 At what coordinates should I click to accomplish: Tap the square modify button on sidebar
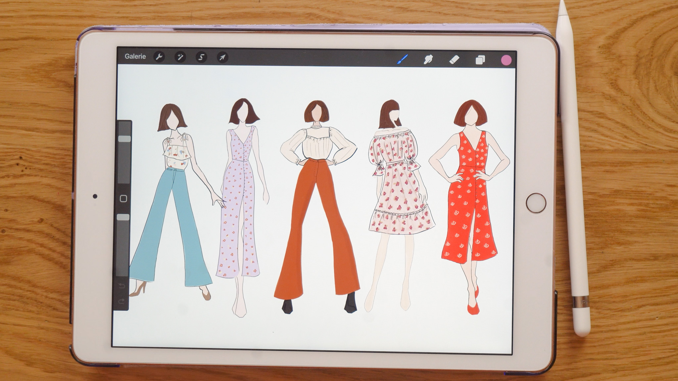tap(123, 199)
